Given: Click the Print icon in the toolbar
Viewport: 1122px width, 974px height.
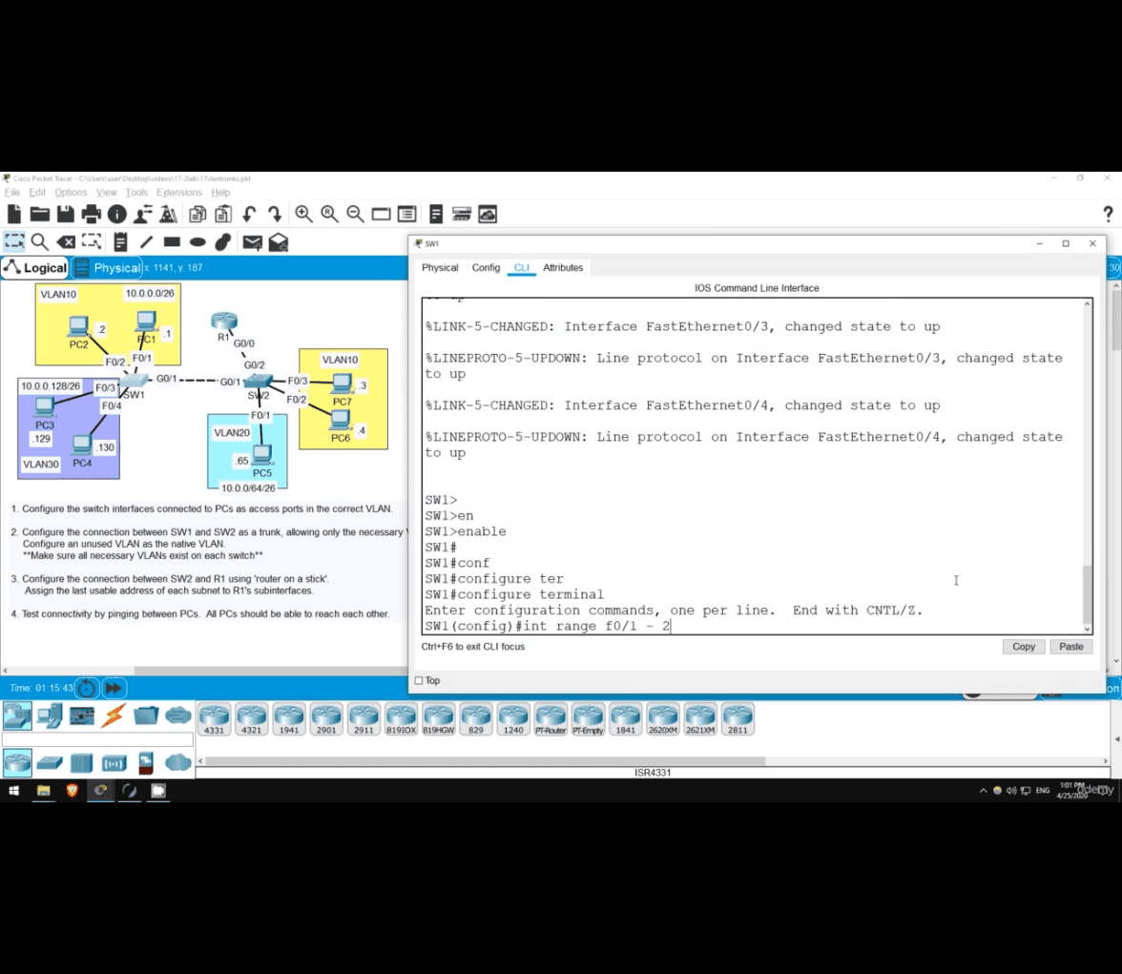Looking at the screenshot, I should pos(92,214).
